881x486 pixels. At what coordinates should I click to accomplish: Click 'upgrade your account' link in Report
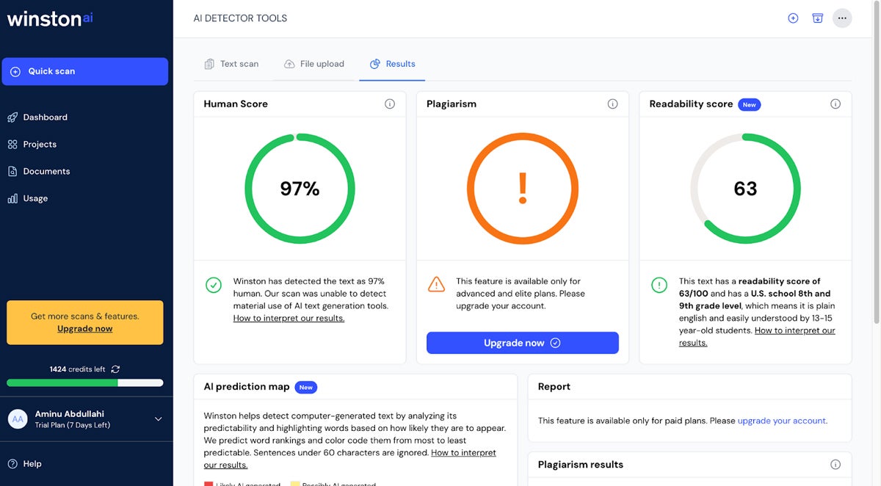coord(783,421)
